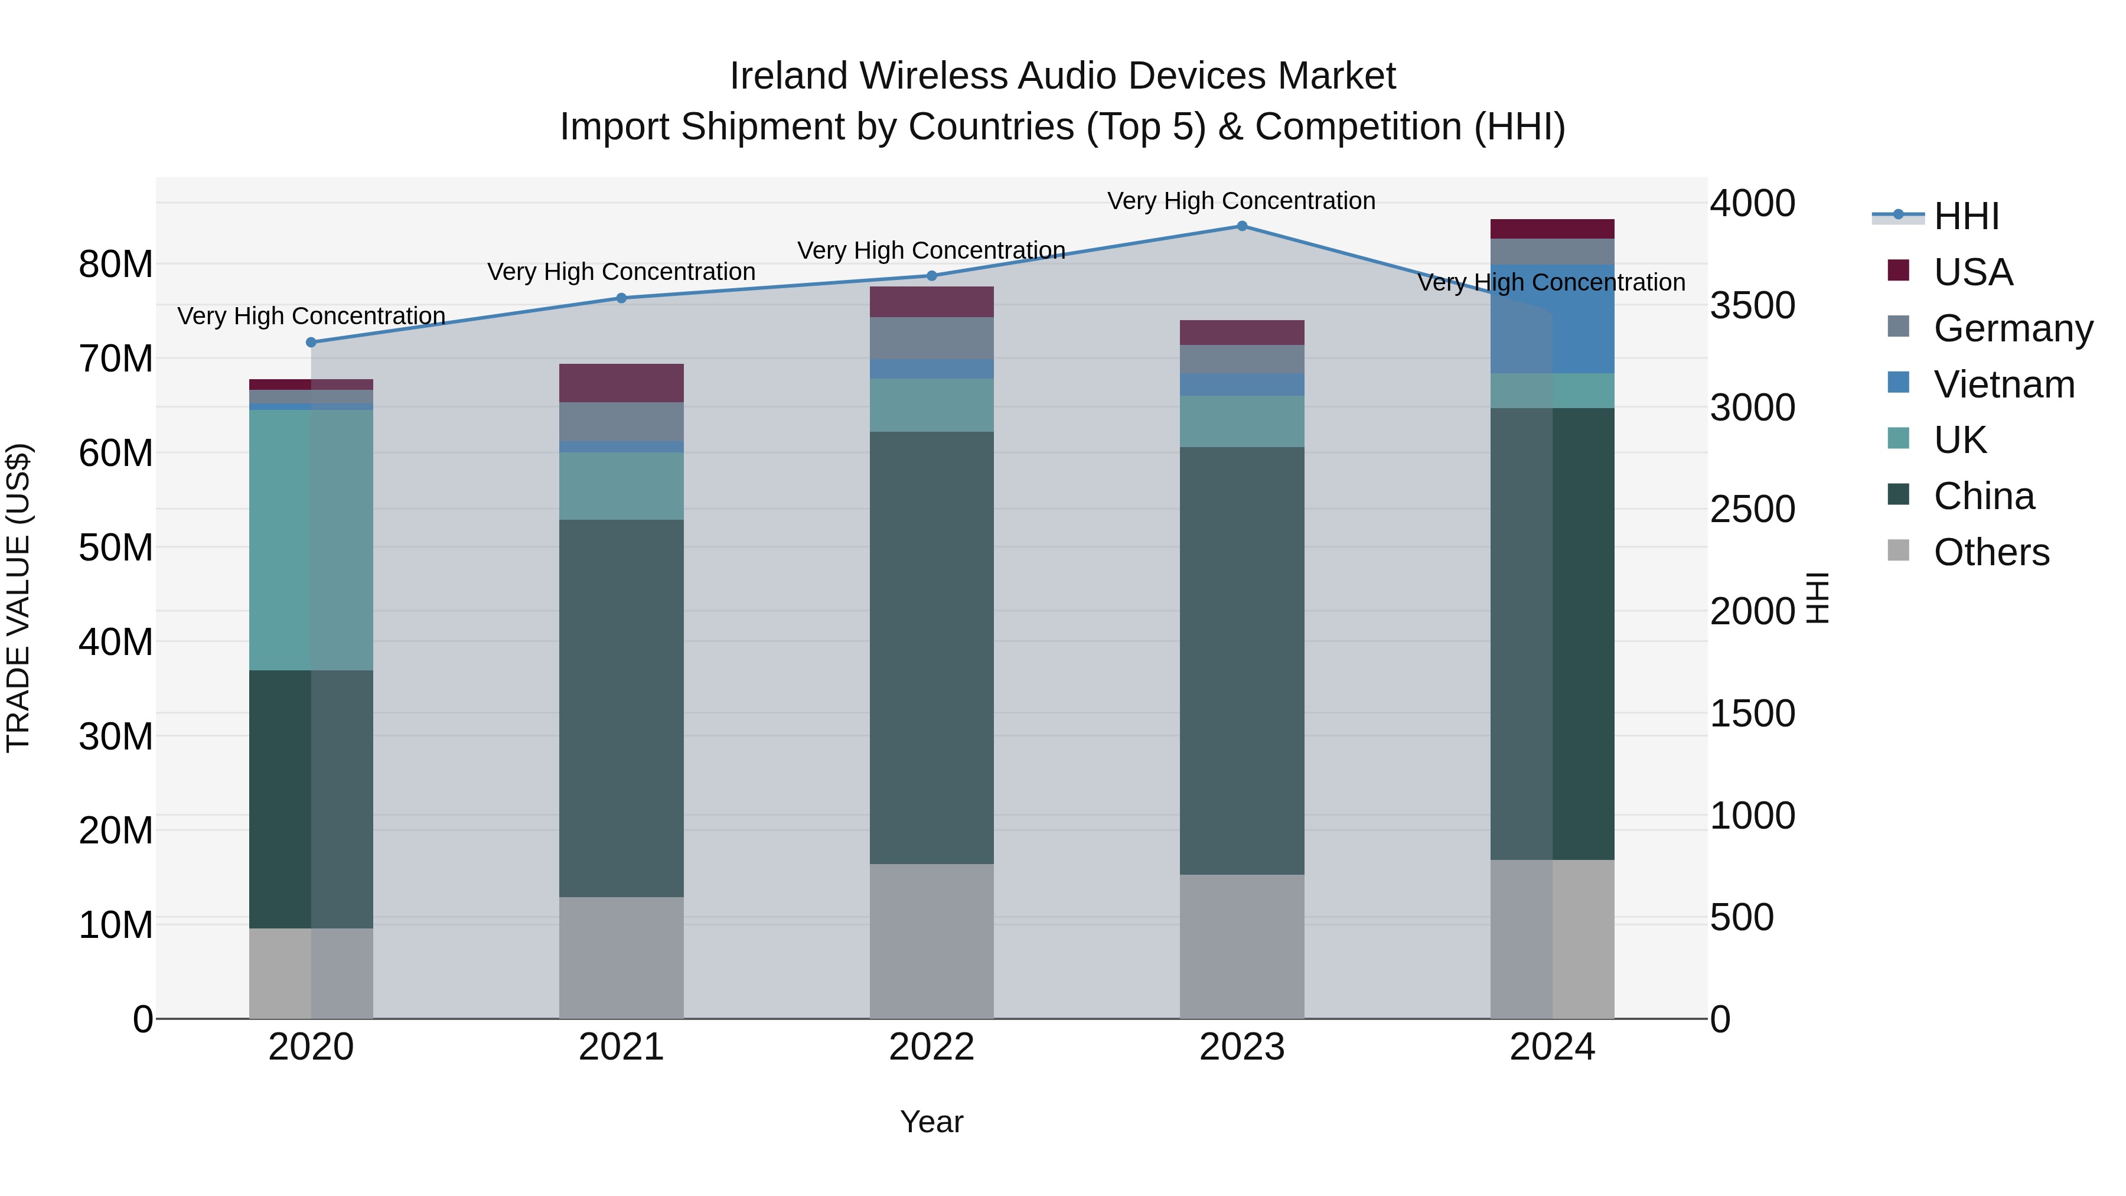2126x1196 pixels.
Task: Click the Others segment of the 2021 bar
Action: pyautogui.click(x=621, y=957)
